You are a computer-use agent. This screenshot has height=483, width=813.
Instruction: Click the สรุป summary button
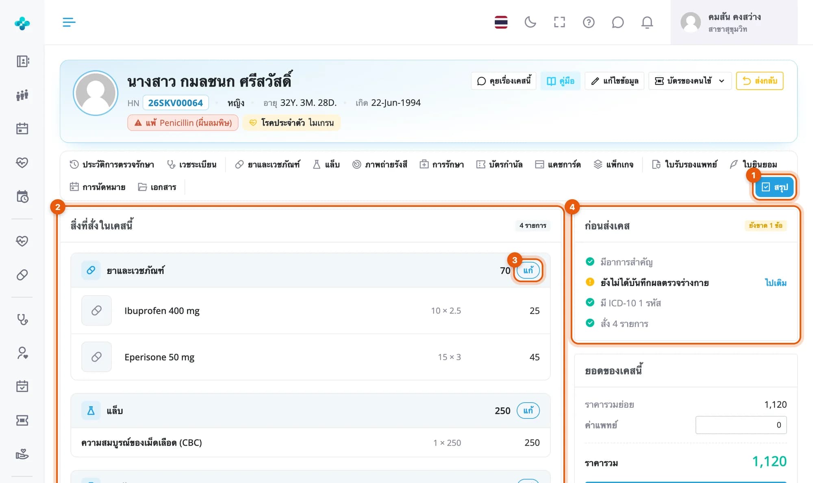pos(774,187)
